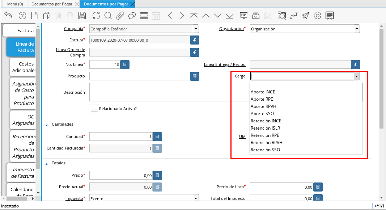Click the Refresh arrows icon
Image resolution: width=386 pixels, height=210 pixels.
[x=96, y=16]
